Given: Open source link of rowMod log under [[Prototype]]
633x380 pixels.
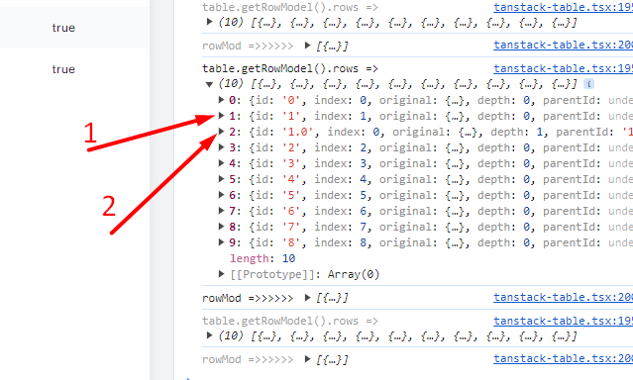Looking at the screenshot, I should [563, 297].
